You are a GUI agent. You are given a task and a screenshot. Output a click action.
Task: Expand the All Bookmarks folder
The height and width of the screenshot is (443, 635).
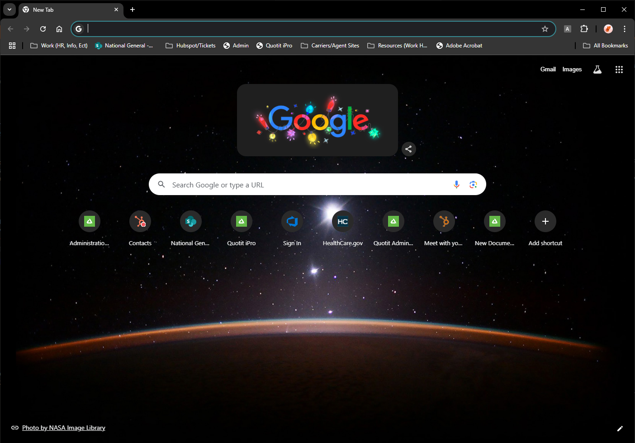point(605,46)
